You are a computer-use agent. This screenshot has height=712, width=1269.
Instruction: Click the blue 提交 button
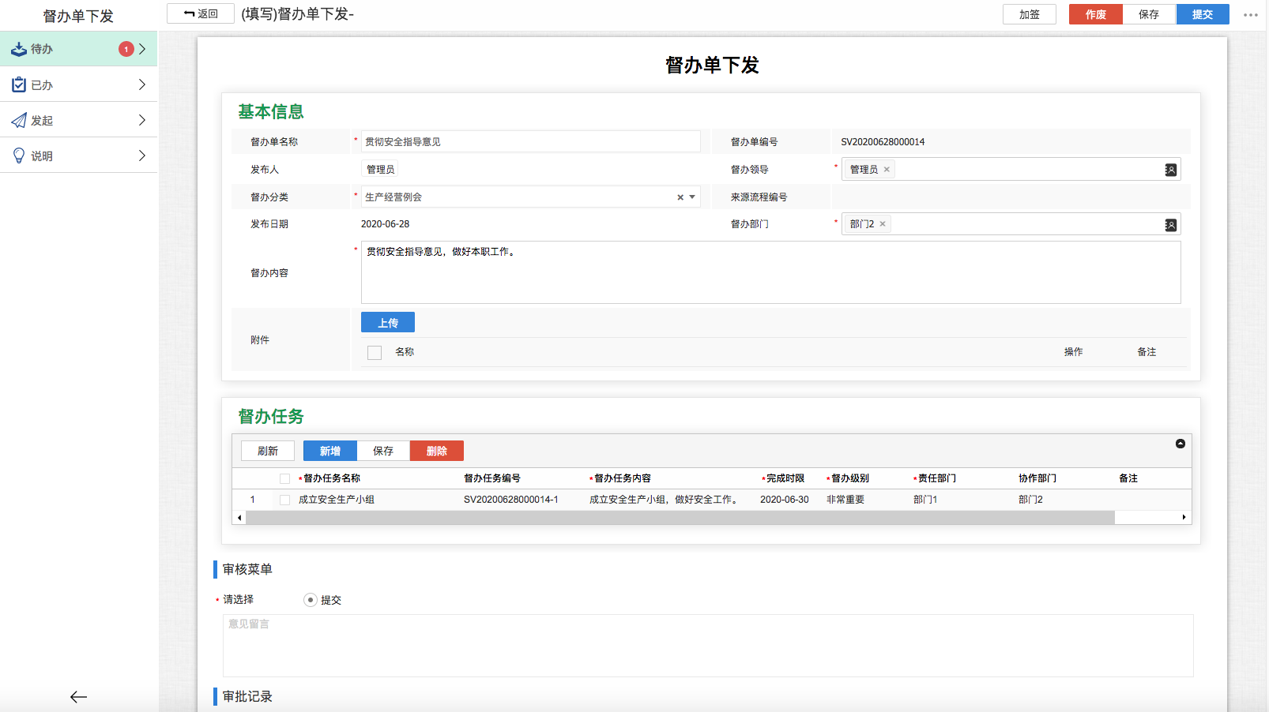coord(1203,14)
